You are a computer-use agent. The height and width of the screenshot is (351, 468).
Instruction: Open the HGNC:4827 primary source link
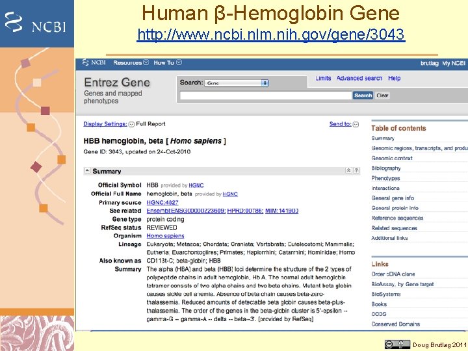click(x=162, y=202)
